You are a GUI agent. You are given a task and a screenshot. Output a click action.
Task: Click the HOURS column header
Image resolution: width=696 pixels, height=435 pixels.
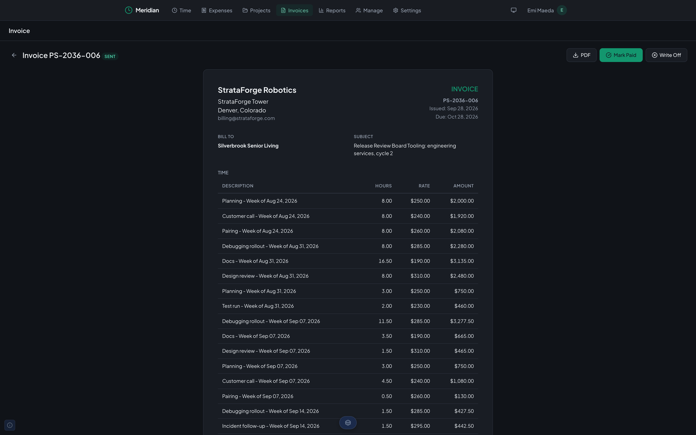coord(383,186)
